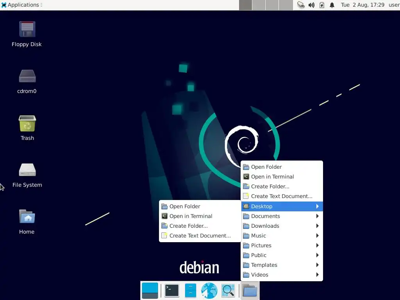Click the arrow beside Downloads entry
The image size is (400, 300).
pyautogui.click(x=317, y=226)
